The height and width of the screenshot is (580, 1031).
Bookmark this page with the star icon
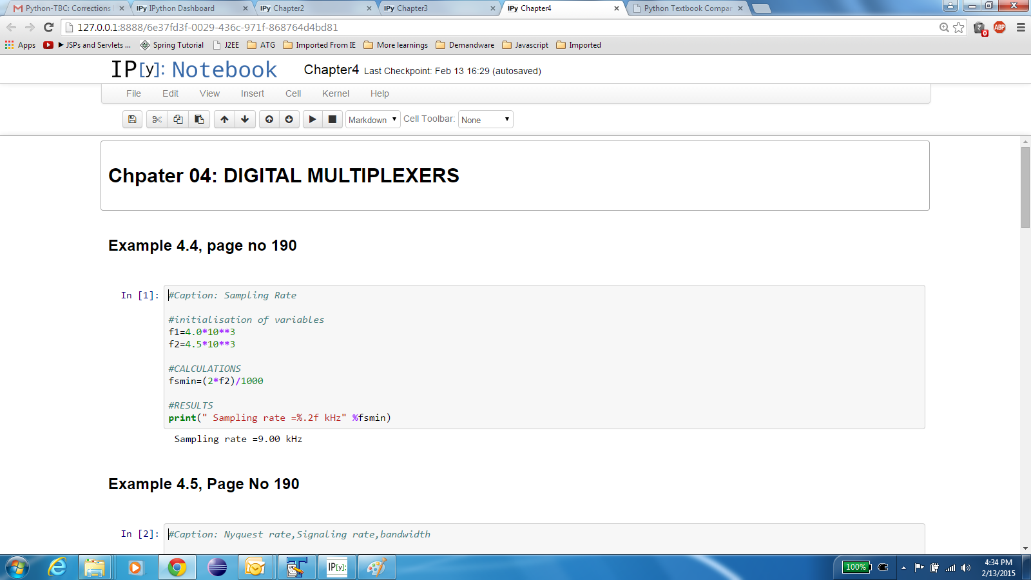[x=959, y=27]
